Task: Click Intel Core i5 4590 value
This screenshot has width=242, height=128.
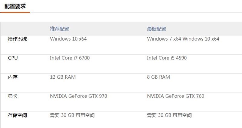Action: (167, 58)
